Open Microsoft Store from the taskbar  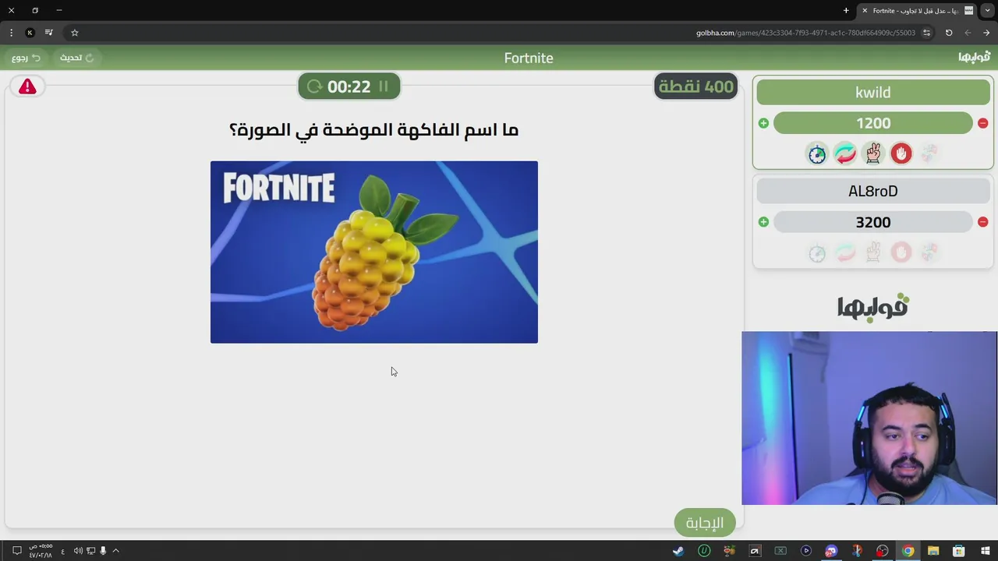click(x=959, y=551)
